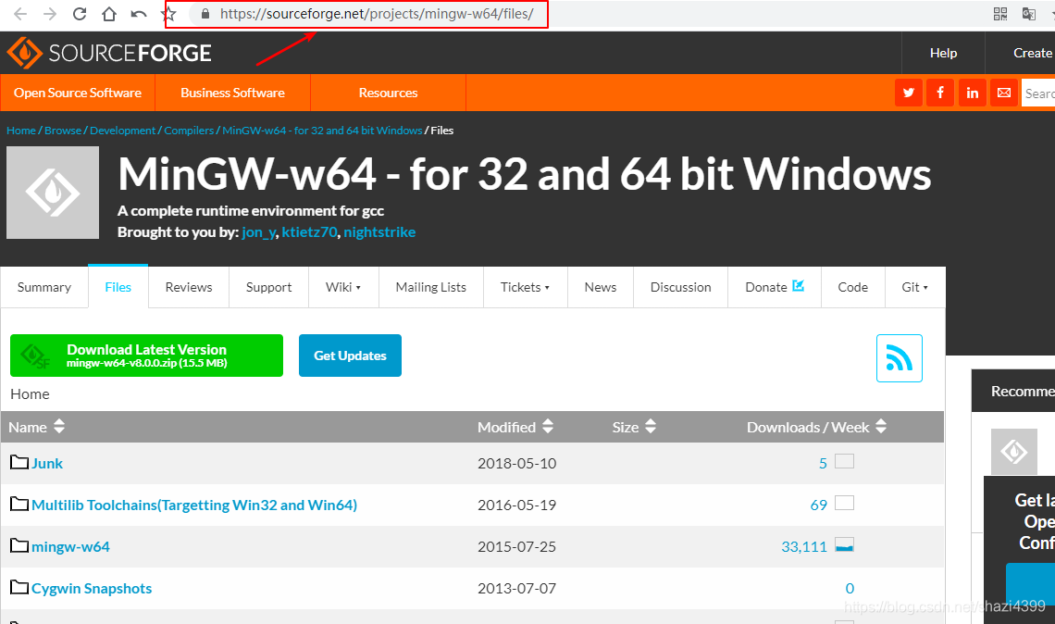The image size is (1055, 624).
Task: Click the undo/restore arrow icon in browser toolbar
Action: [x=139, y=14]
